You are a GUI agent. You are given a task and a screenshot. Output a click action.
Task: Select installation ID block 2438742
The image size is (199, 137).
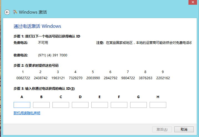41,78
